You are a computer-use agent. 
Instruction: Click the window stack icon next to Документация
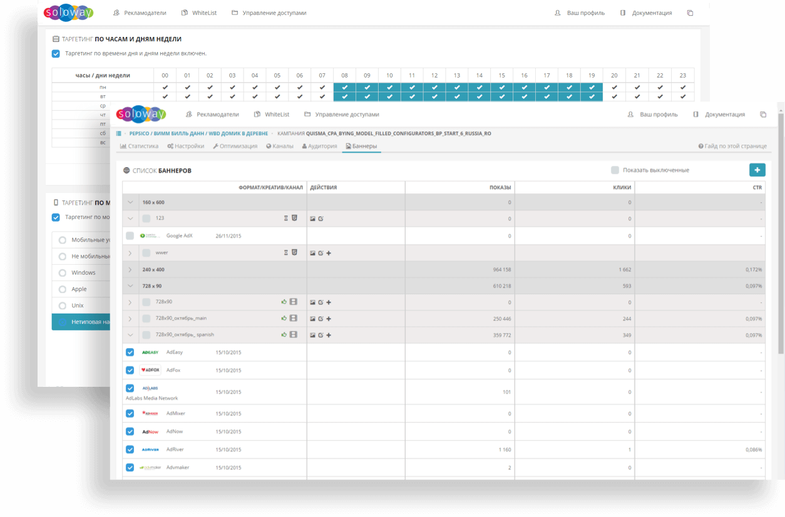(x=762, y=115)
